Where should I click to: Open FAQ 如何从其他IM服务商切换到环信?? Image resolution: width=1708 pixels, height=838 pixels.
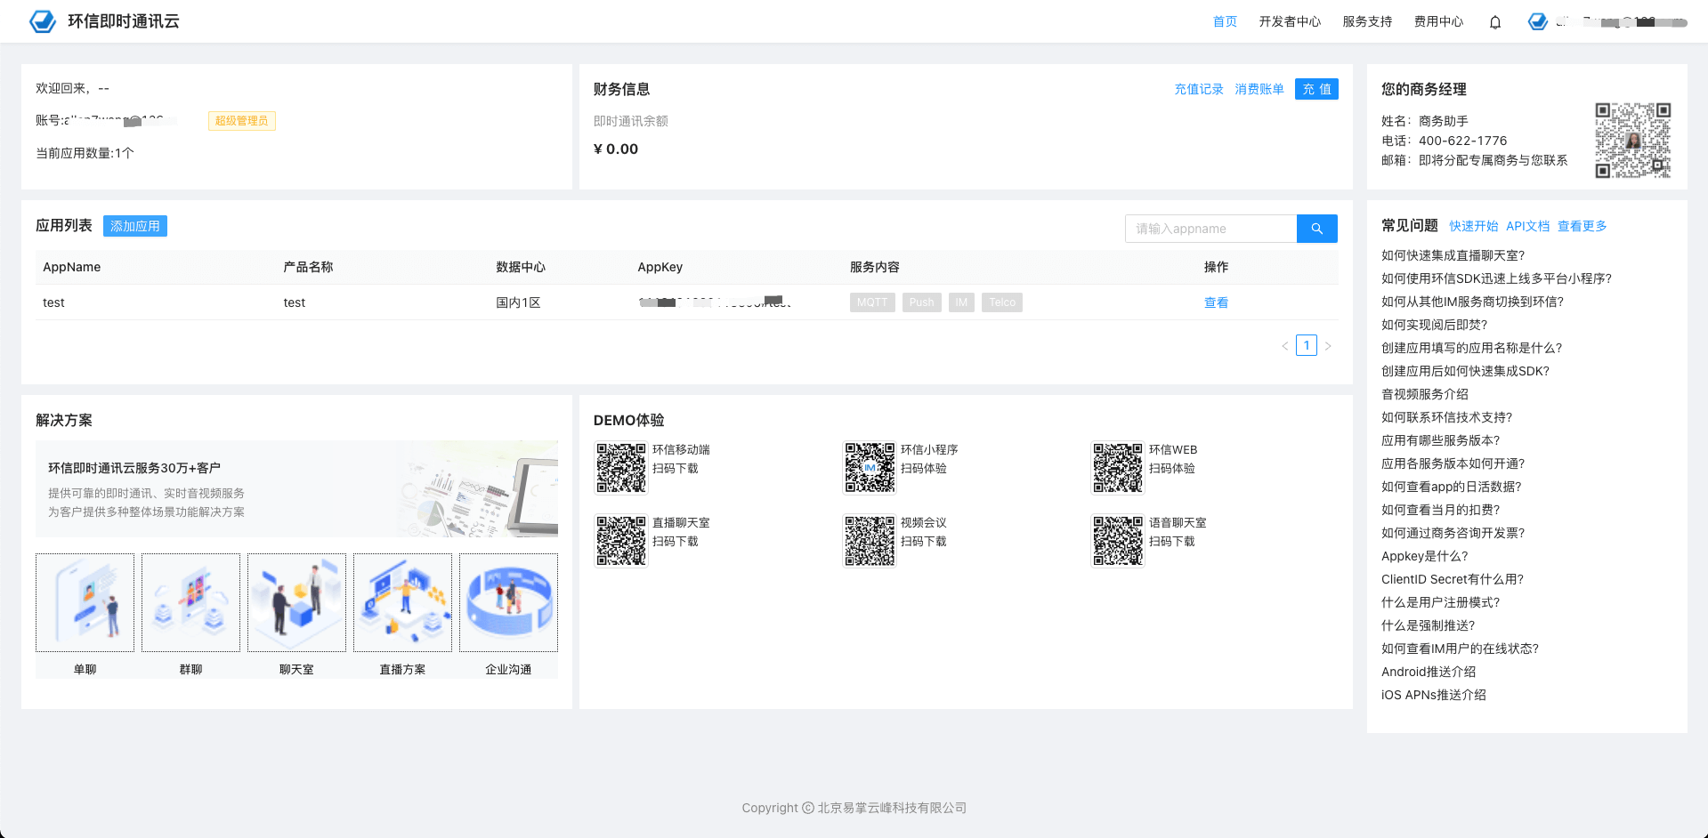1472,302
